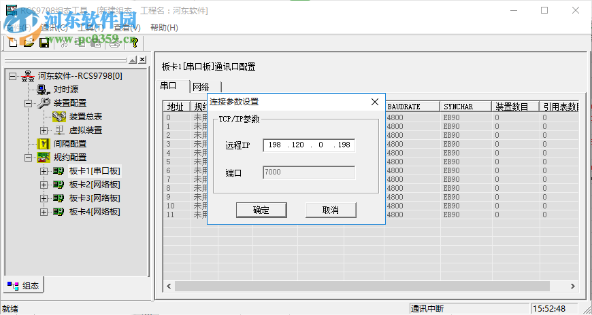Collapse the 装置配置 tree node

point(29,103)
